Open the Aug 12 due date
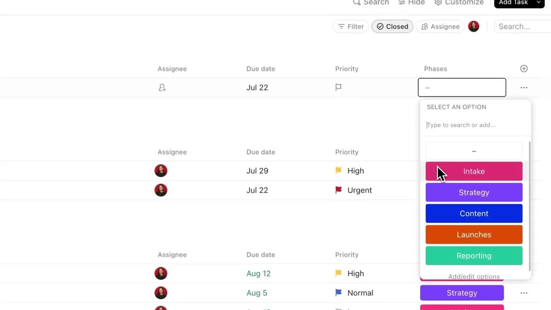The image size is (551, 310). 258,273
